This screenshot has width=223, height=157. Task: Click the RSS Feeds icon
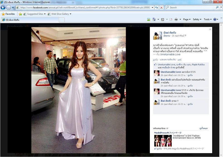(x=163, y=20)
